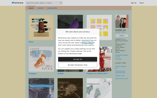Open the Disappear album cover with fox
This screenshot has height=98, width=157.
coord(41,59)
